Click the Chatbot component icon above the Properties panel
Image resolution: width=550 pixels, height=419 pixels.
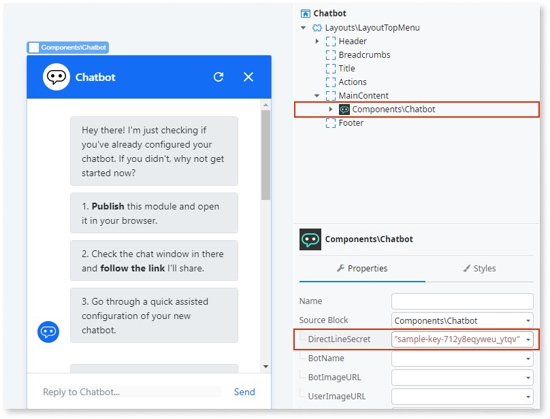tap(310, 239)
